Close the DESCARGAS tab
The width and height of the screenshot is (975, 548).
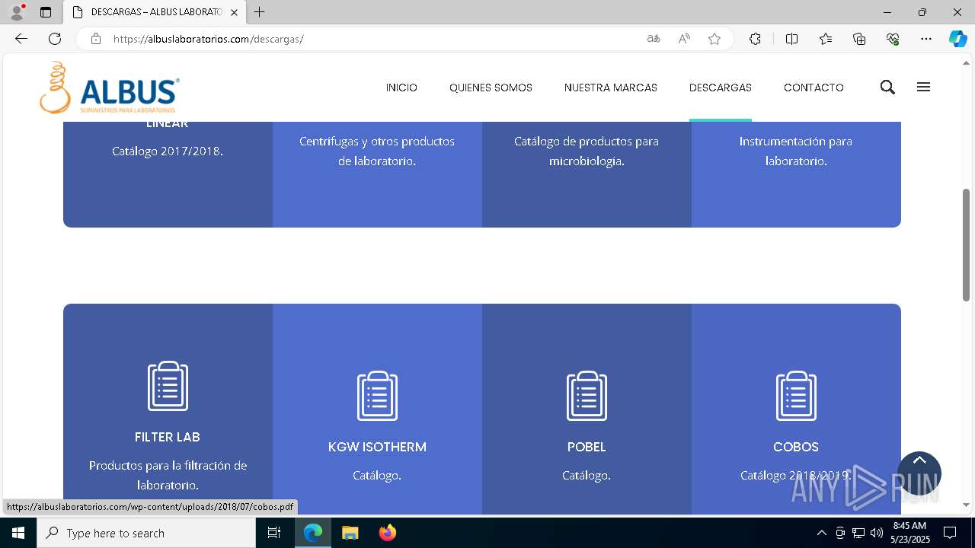coord(234,12)
